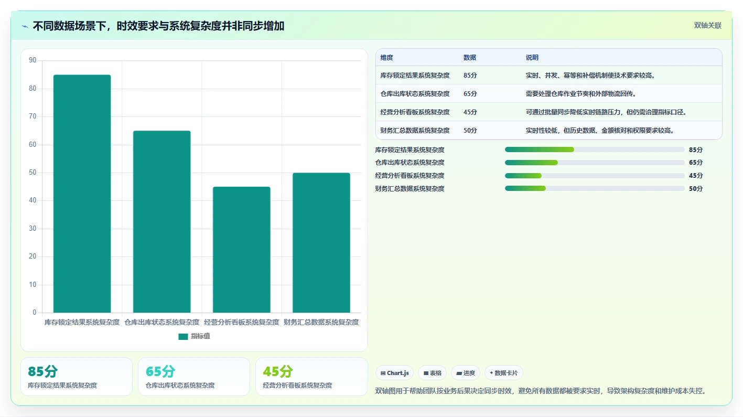Click the teal legend swatch for 指标值
The height and width of the screenshot is (417, 743).
pyautogui.click(x=183, y=337)
